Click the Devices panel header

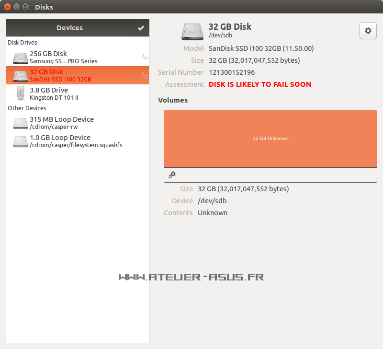pyautogui.click(x=69, y=28)
